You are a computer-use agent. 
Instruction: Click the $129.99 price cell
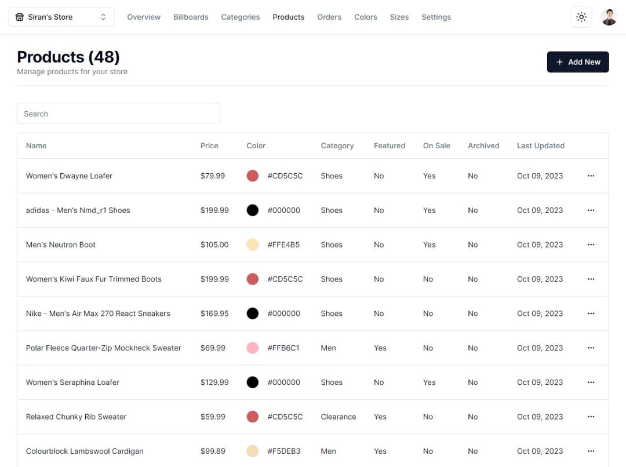(214, 382)
